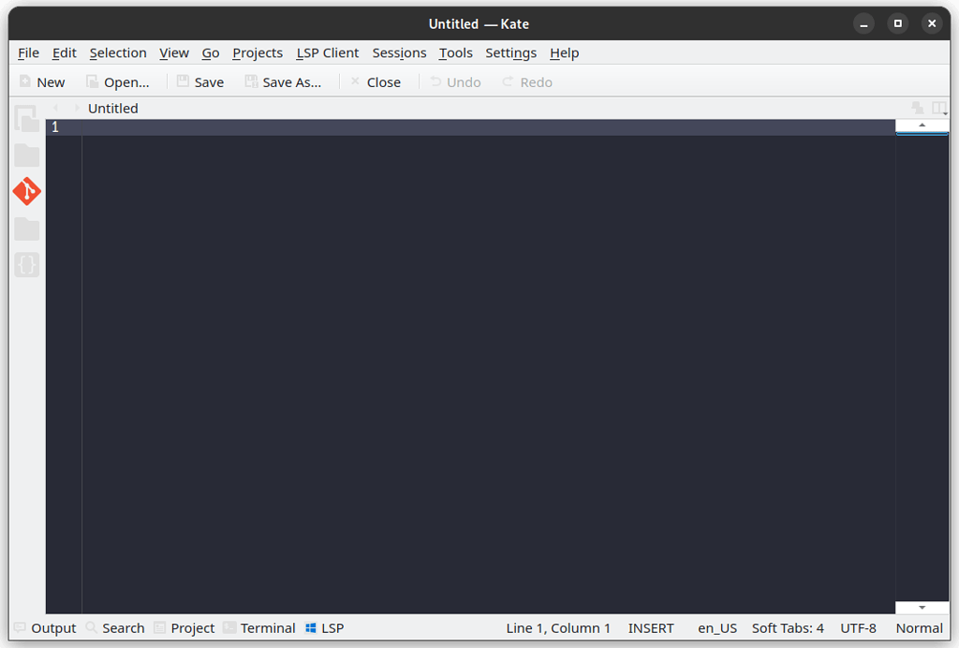Click the tab forward navigation chevron
Screen dimensions: 959x648
pyautogui.click(x=76, y=108)
